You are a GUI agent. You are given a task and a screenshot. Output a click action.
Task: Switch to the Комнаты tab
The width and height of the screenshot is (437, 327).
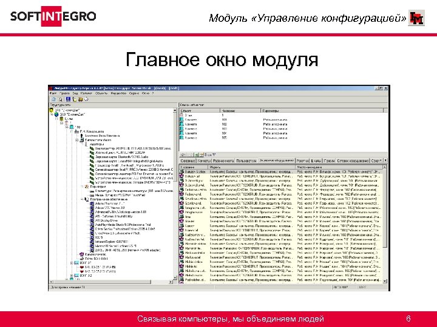tap(204, 160)
